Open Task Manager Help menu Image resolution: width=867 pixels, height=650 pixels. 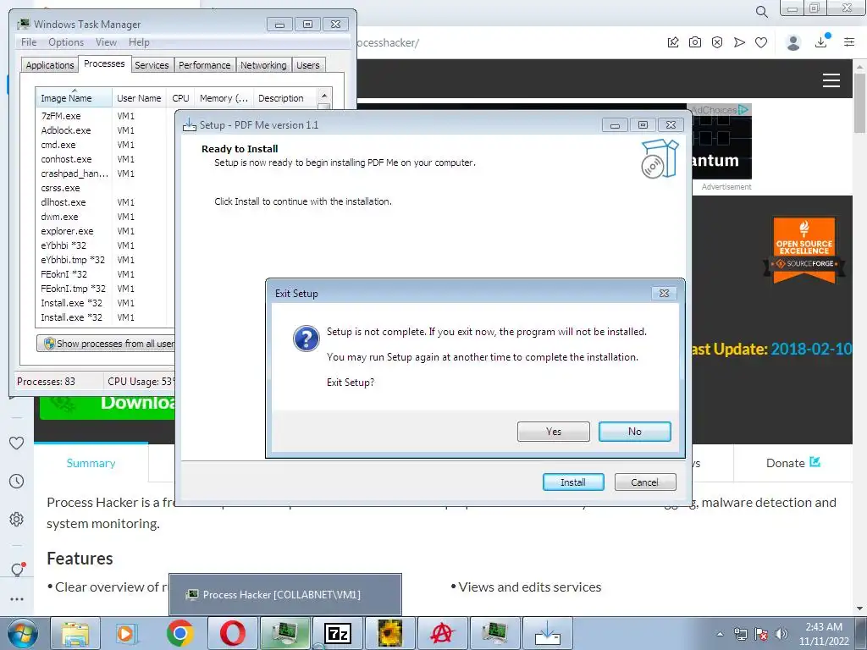click(x=139, y=42)
